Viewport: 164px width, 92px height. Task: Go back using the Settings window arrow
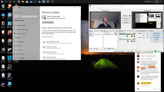(x=15, y=8)
